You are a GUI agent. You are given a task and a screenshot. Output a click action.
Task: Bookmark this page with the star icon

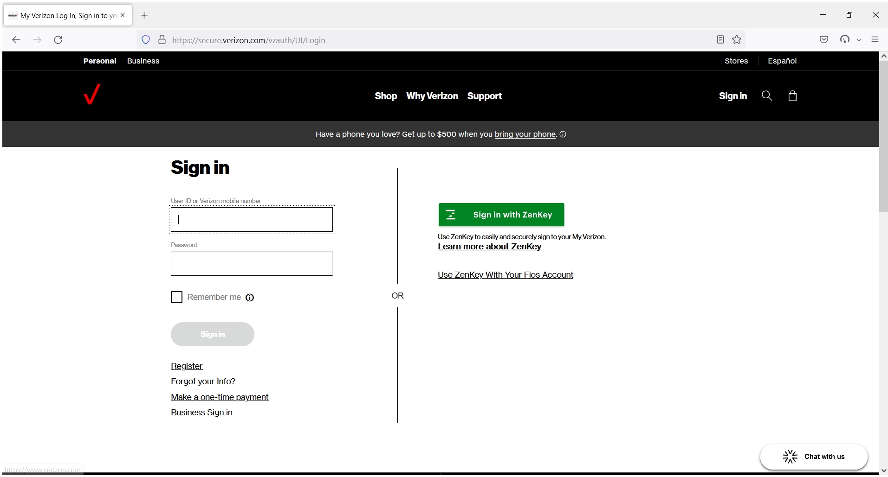tap(737, 40)
